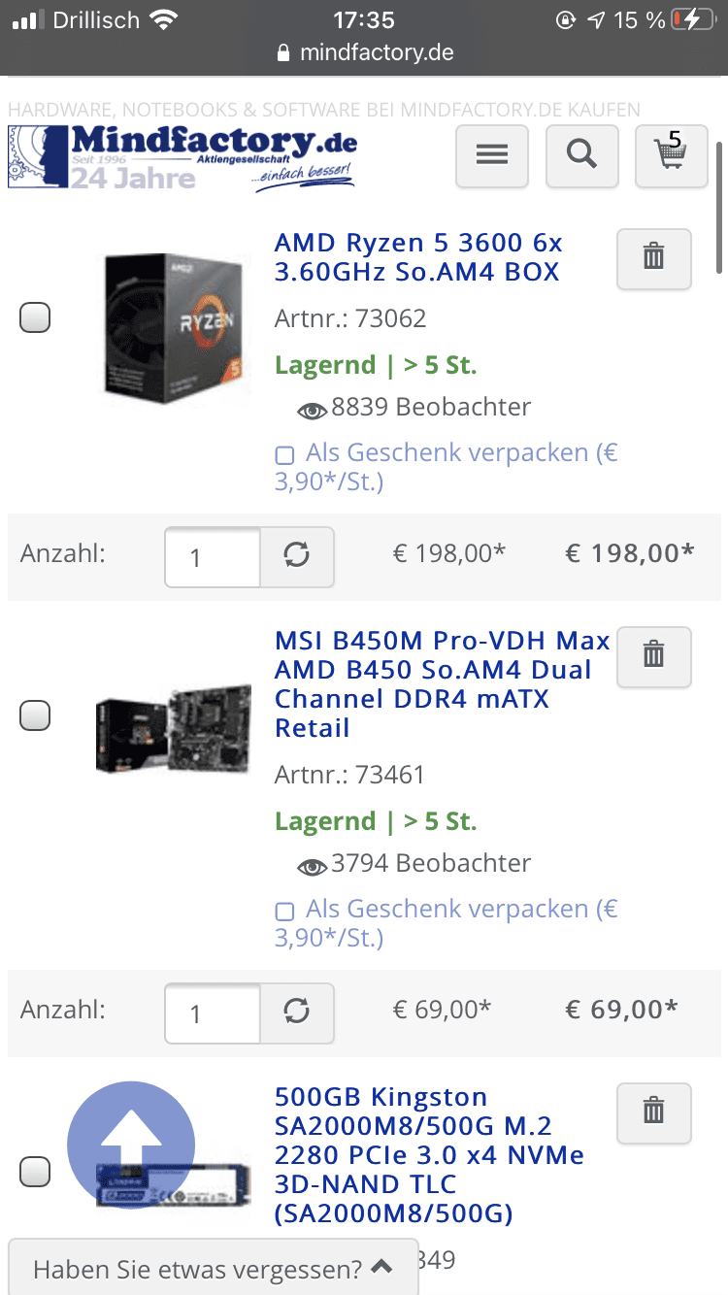728x1295 pixels.
Task: Tap the magnifying glass search icon
Action: coord(581,155)
